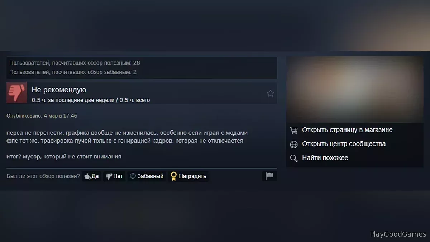Report the review with the flag icon
This screenshot has height=242, width=430.
(269, 176)
